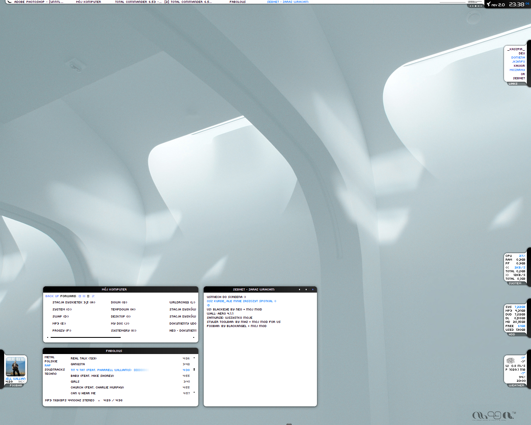Open Down (G:) drive
The image size is (531, 425).
click(x=119, y=303)
